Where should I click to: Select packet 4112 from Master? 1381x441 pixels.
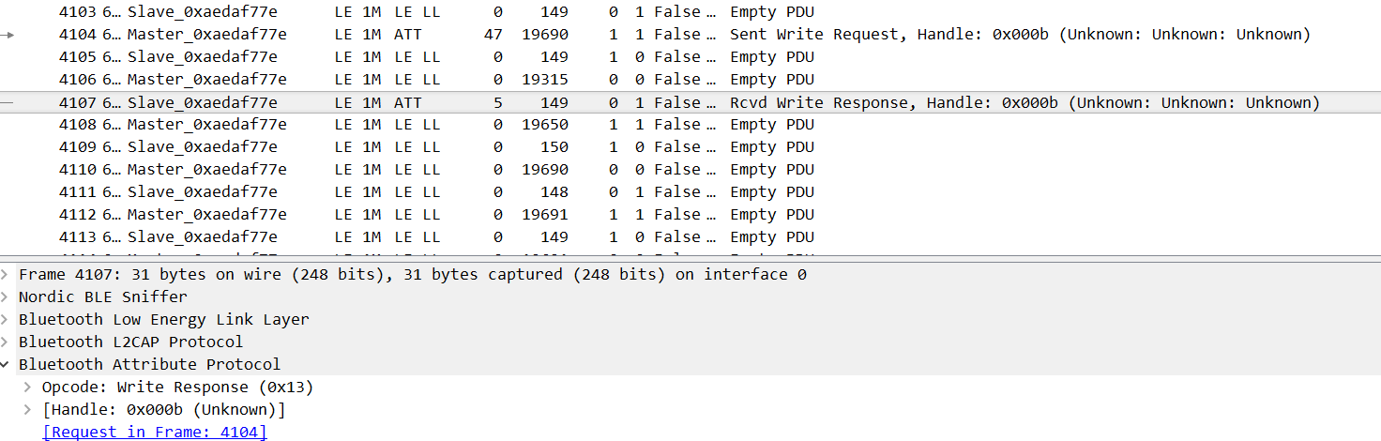[563, 215]
